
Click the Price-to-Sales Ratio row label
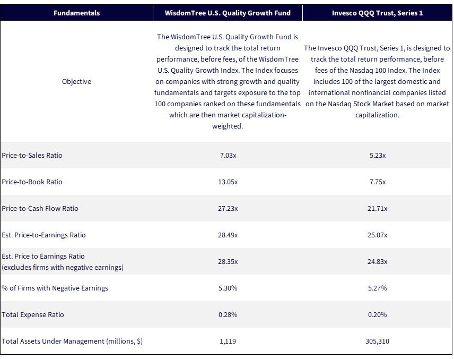point(32,156)
